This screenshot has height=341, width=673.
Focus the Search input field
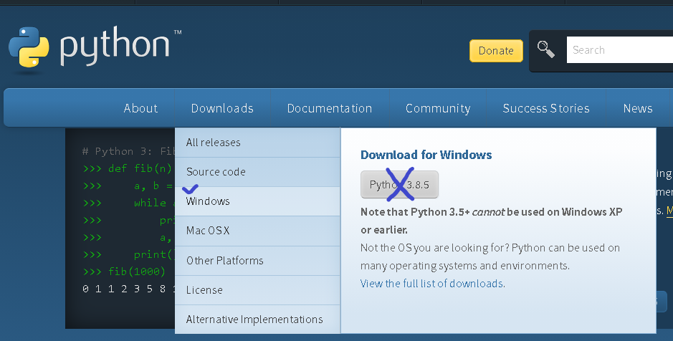pos(620,49)
